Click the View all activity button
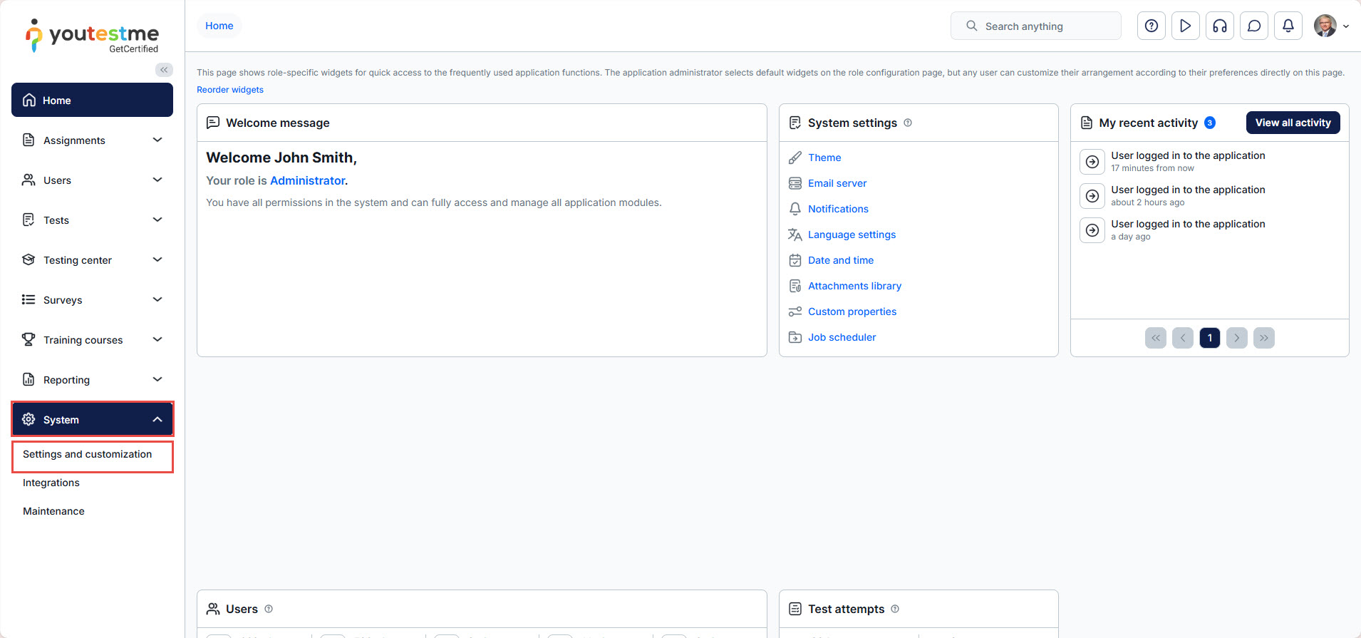This screenshot has height=638, width=1361. click(x=1293, y=123)
